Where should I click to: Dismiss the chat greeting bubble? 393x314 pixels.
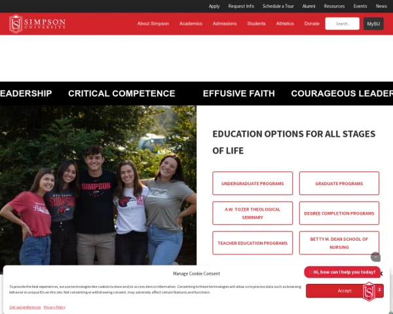(375, 257)
